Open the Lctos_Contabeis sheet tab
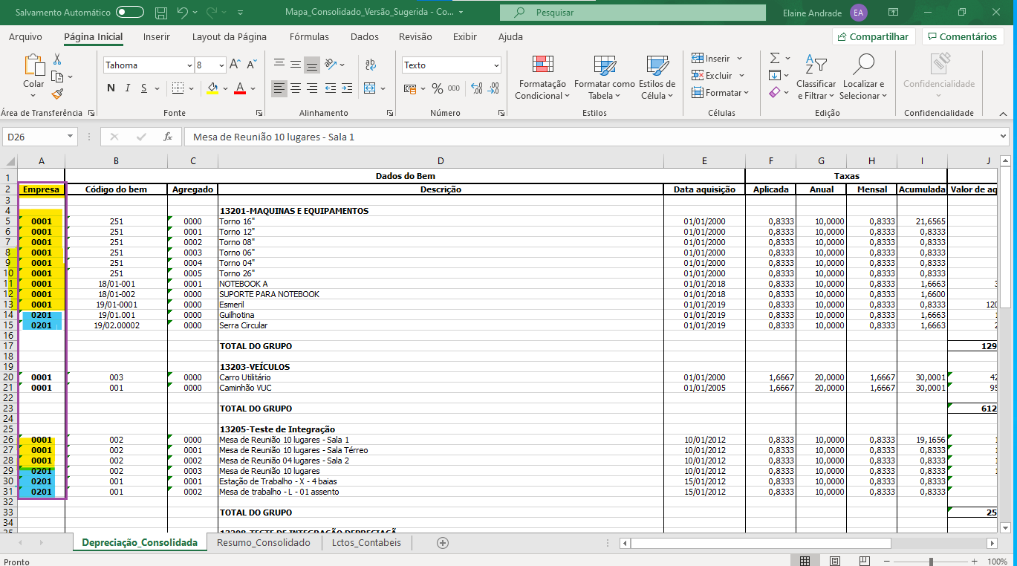This screenshot has height=566, width=1017. [366, 543]
